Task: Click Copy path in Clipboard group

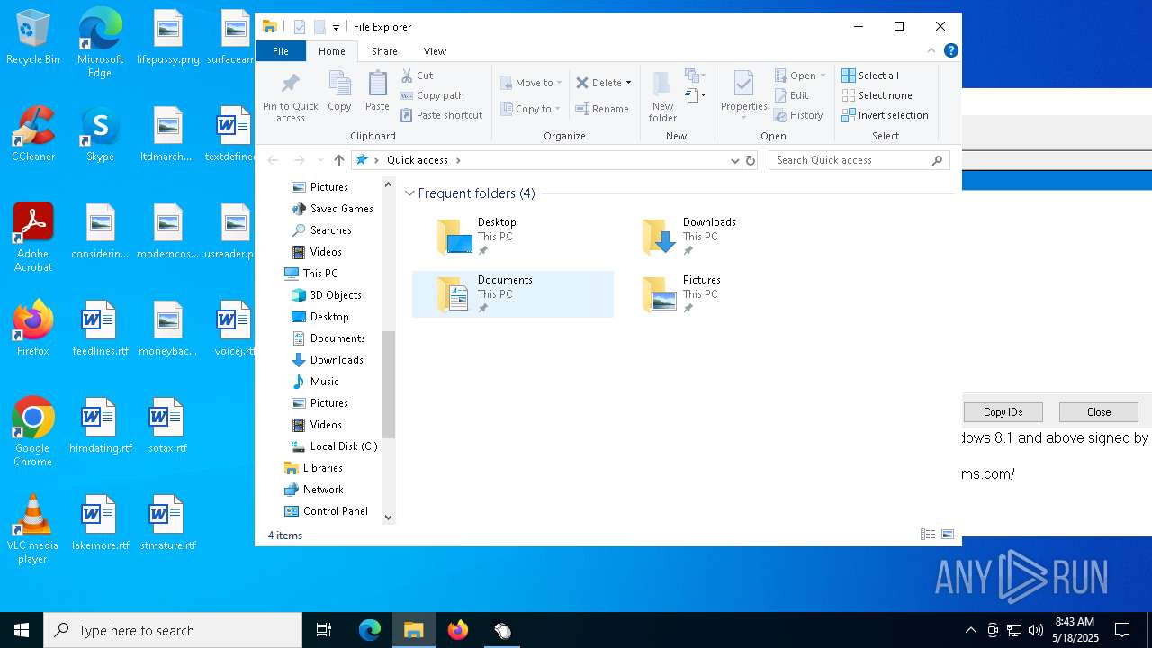Action: tap(432, 95)
